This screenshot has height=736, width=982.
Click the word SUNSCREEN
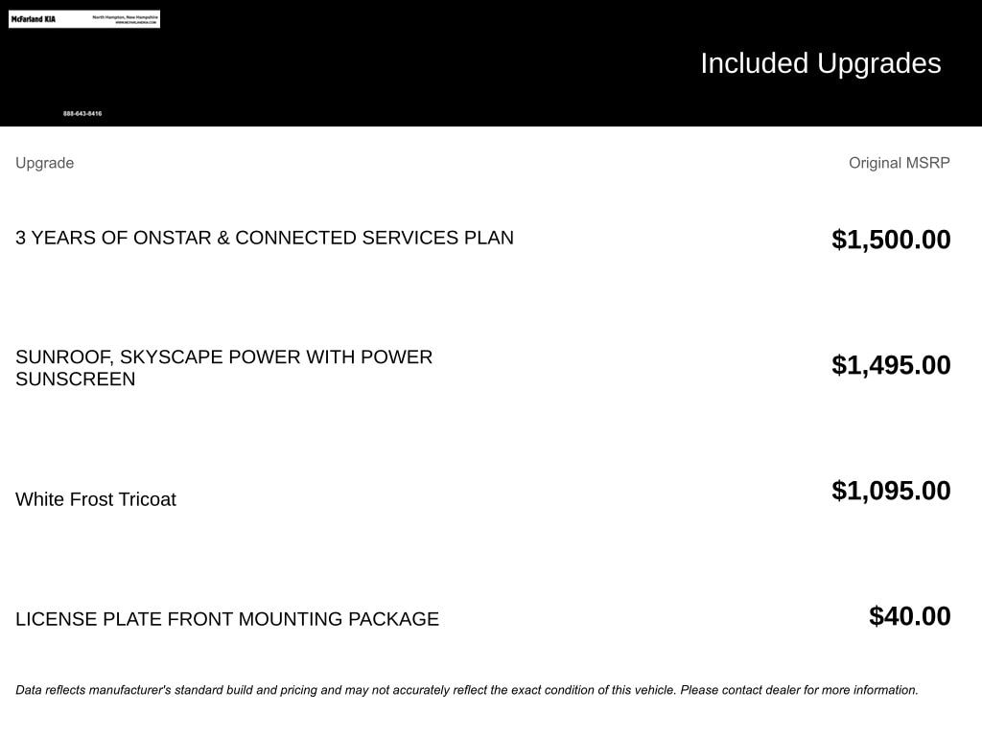75,379
